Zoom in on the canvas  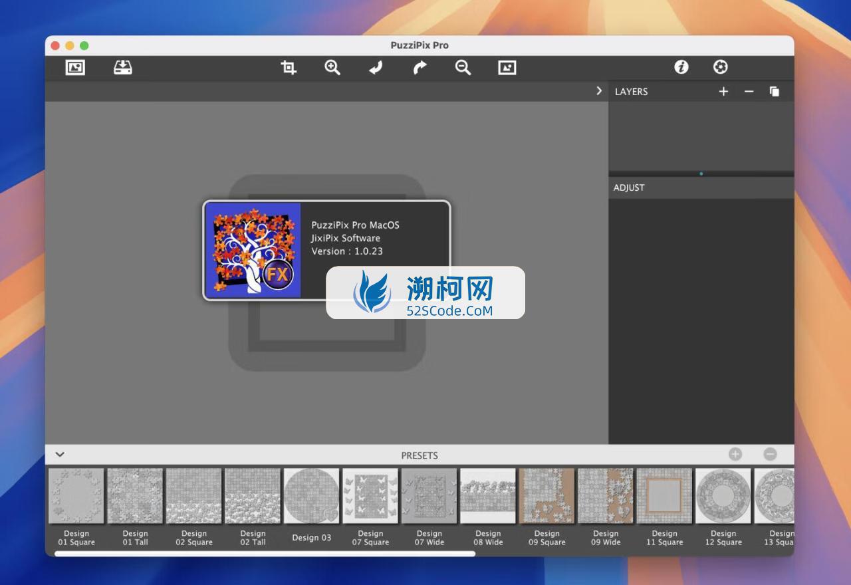point(332,67)
